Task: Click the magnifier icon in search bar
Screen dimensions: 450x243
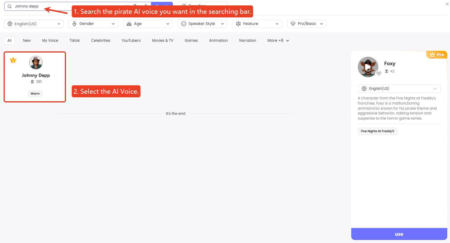Action: [10, 6]
